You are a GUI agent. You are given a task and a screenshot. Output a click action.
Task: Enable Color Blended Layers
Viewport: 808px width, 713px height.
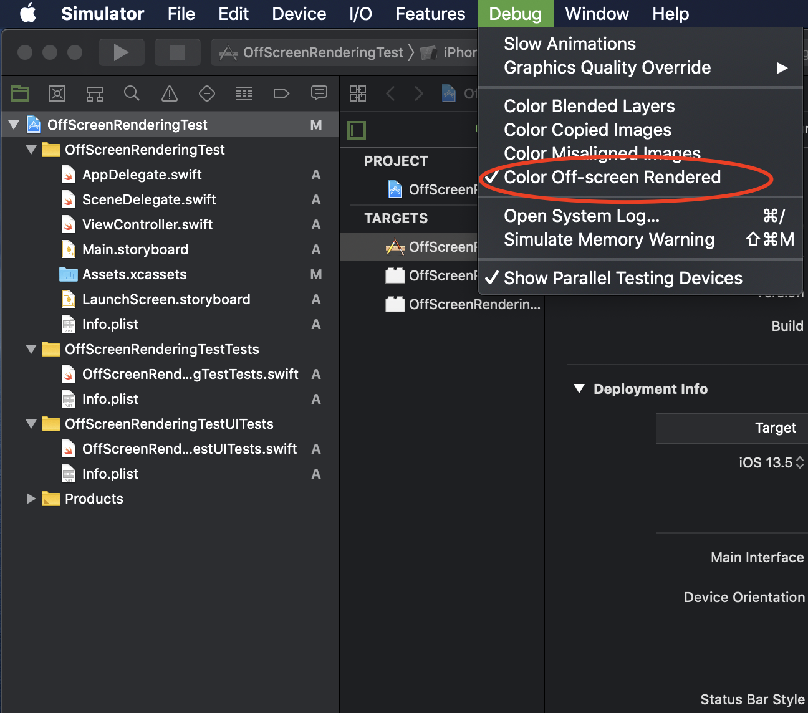640,106
